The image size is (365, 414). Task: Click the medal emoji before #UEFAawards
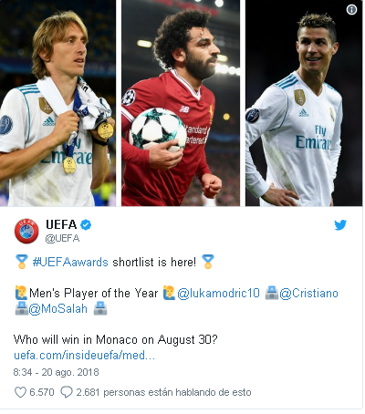pyautogui.click(x=22, y=262)
